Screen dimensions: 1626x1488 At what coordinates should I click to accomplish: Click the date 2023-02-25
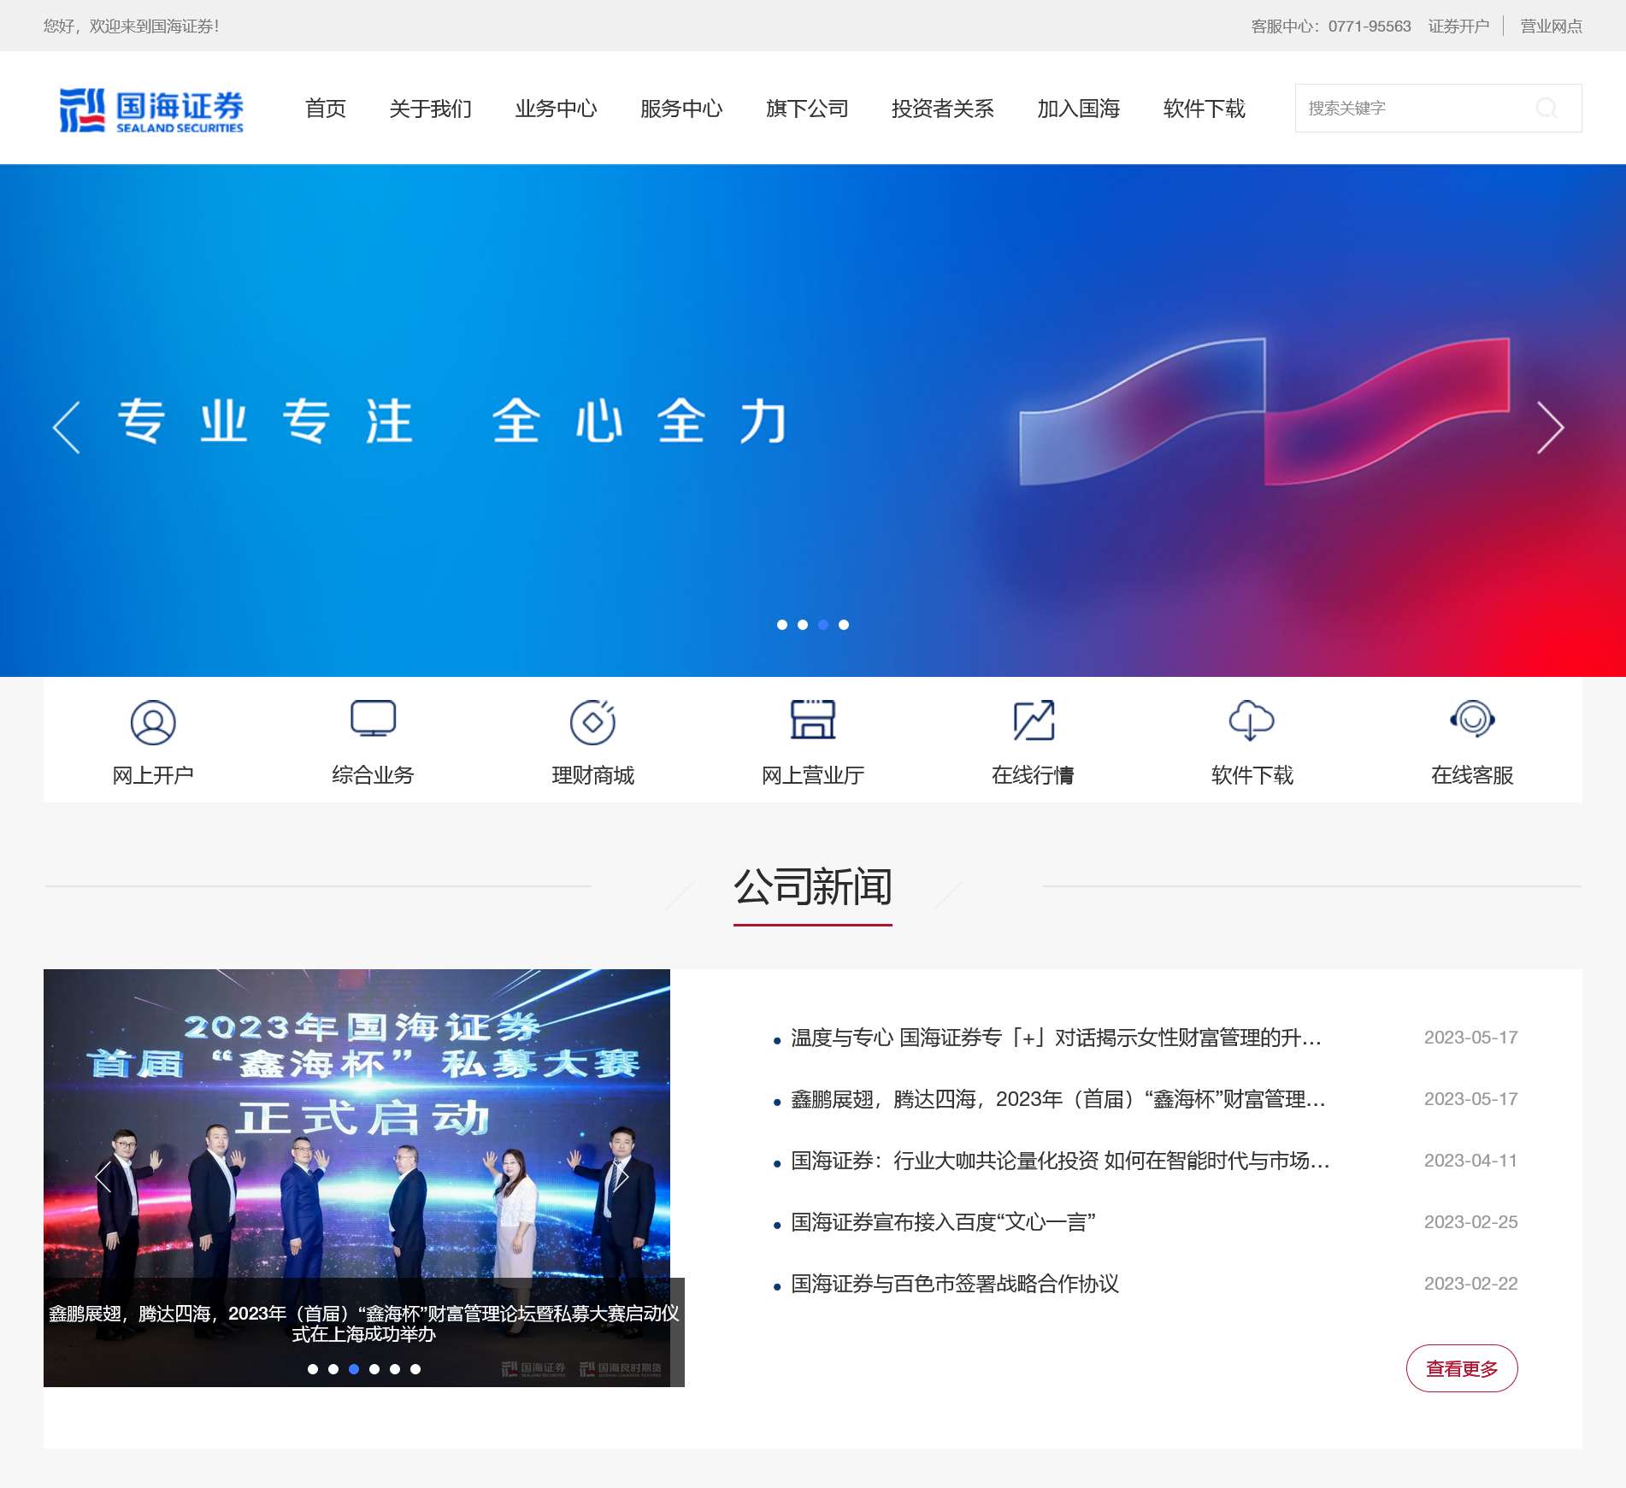pyautogui.click(x=1470, y=1222)
